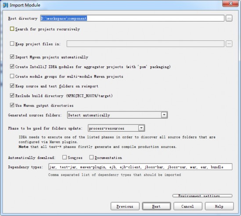Enable automatic download of Documentation
This screenshot has width=241, height=216.
[x=91, y=157]
